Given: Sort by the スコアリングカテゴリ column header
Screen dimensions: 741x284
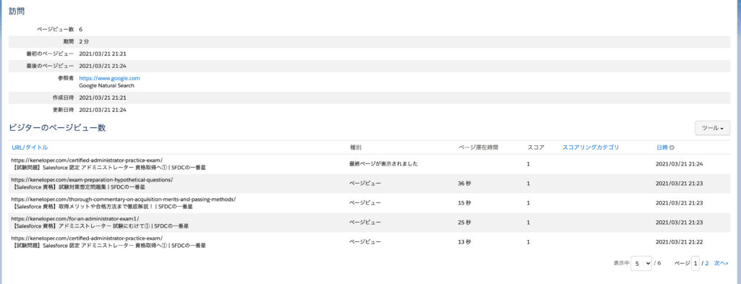Looking at the screenshot, I should [590, 147].
